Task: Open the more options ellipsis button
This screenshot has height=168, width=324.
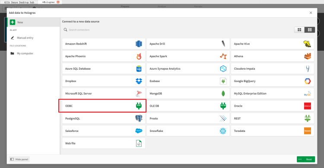Action: (x=300, y=159)
